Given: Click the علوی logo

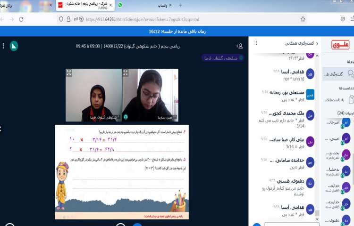Looking at the screenshot, I should tap(340, 45).
